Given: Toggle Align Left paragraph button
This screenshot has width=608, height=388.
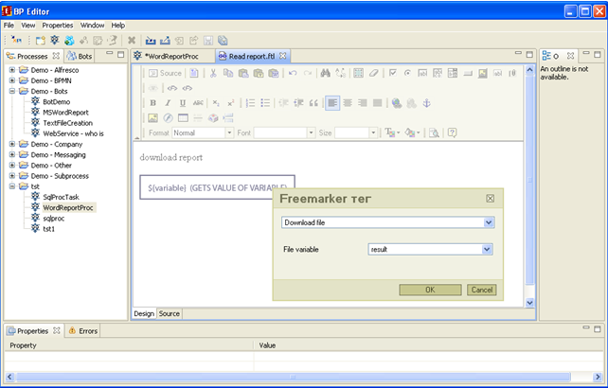Looking at the screenshot, I should 332,103.
